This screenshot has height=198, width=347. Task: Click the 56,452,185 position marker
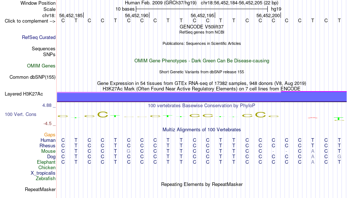tap(71, 15)
